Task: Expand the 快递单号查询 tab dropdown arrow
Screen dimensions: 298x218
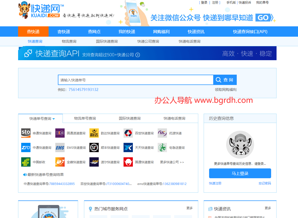Action: point(54,119)
